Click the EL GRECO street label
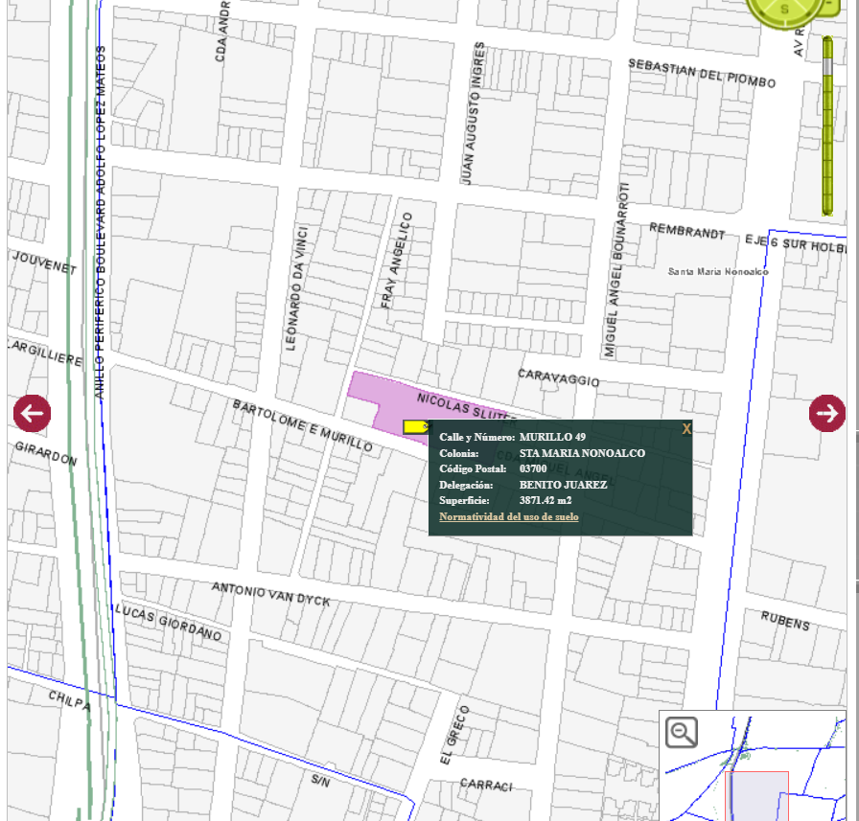 [454, 735]
